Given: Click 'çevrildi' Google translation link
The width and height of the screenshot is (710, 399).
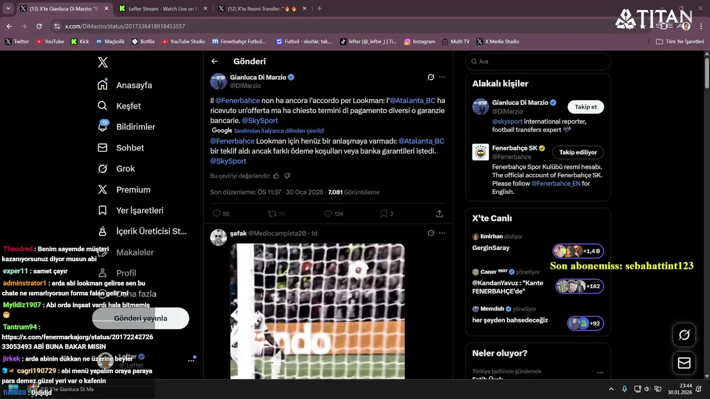Looking at the screenshot, I should 280,131.
